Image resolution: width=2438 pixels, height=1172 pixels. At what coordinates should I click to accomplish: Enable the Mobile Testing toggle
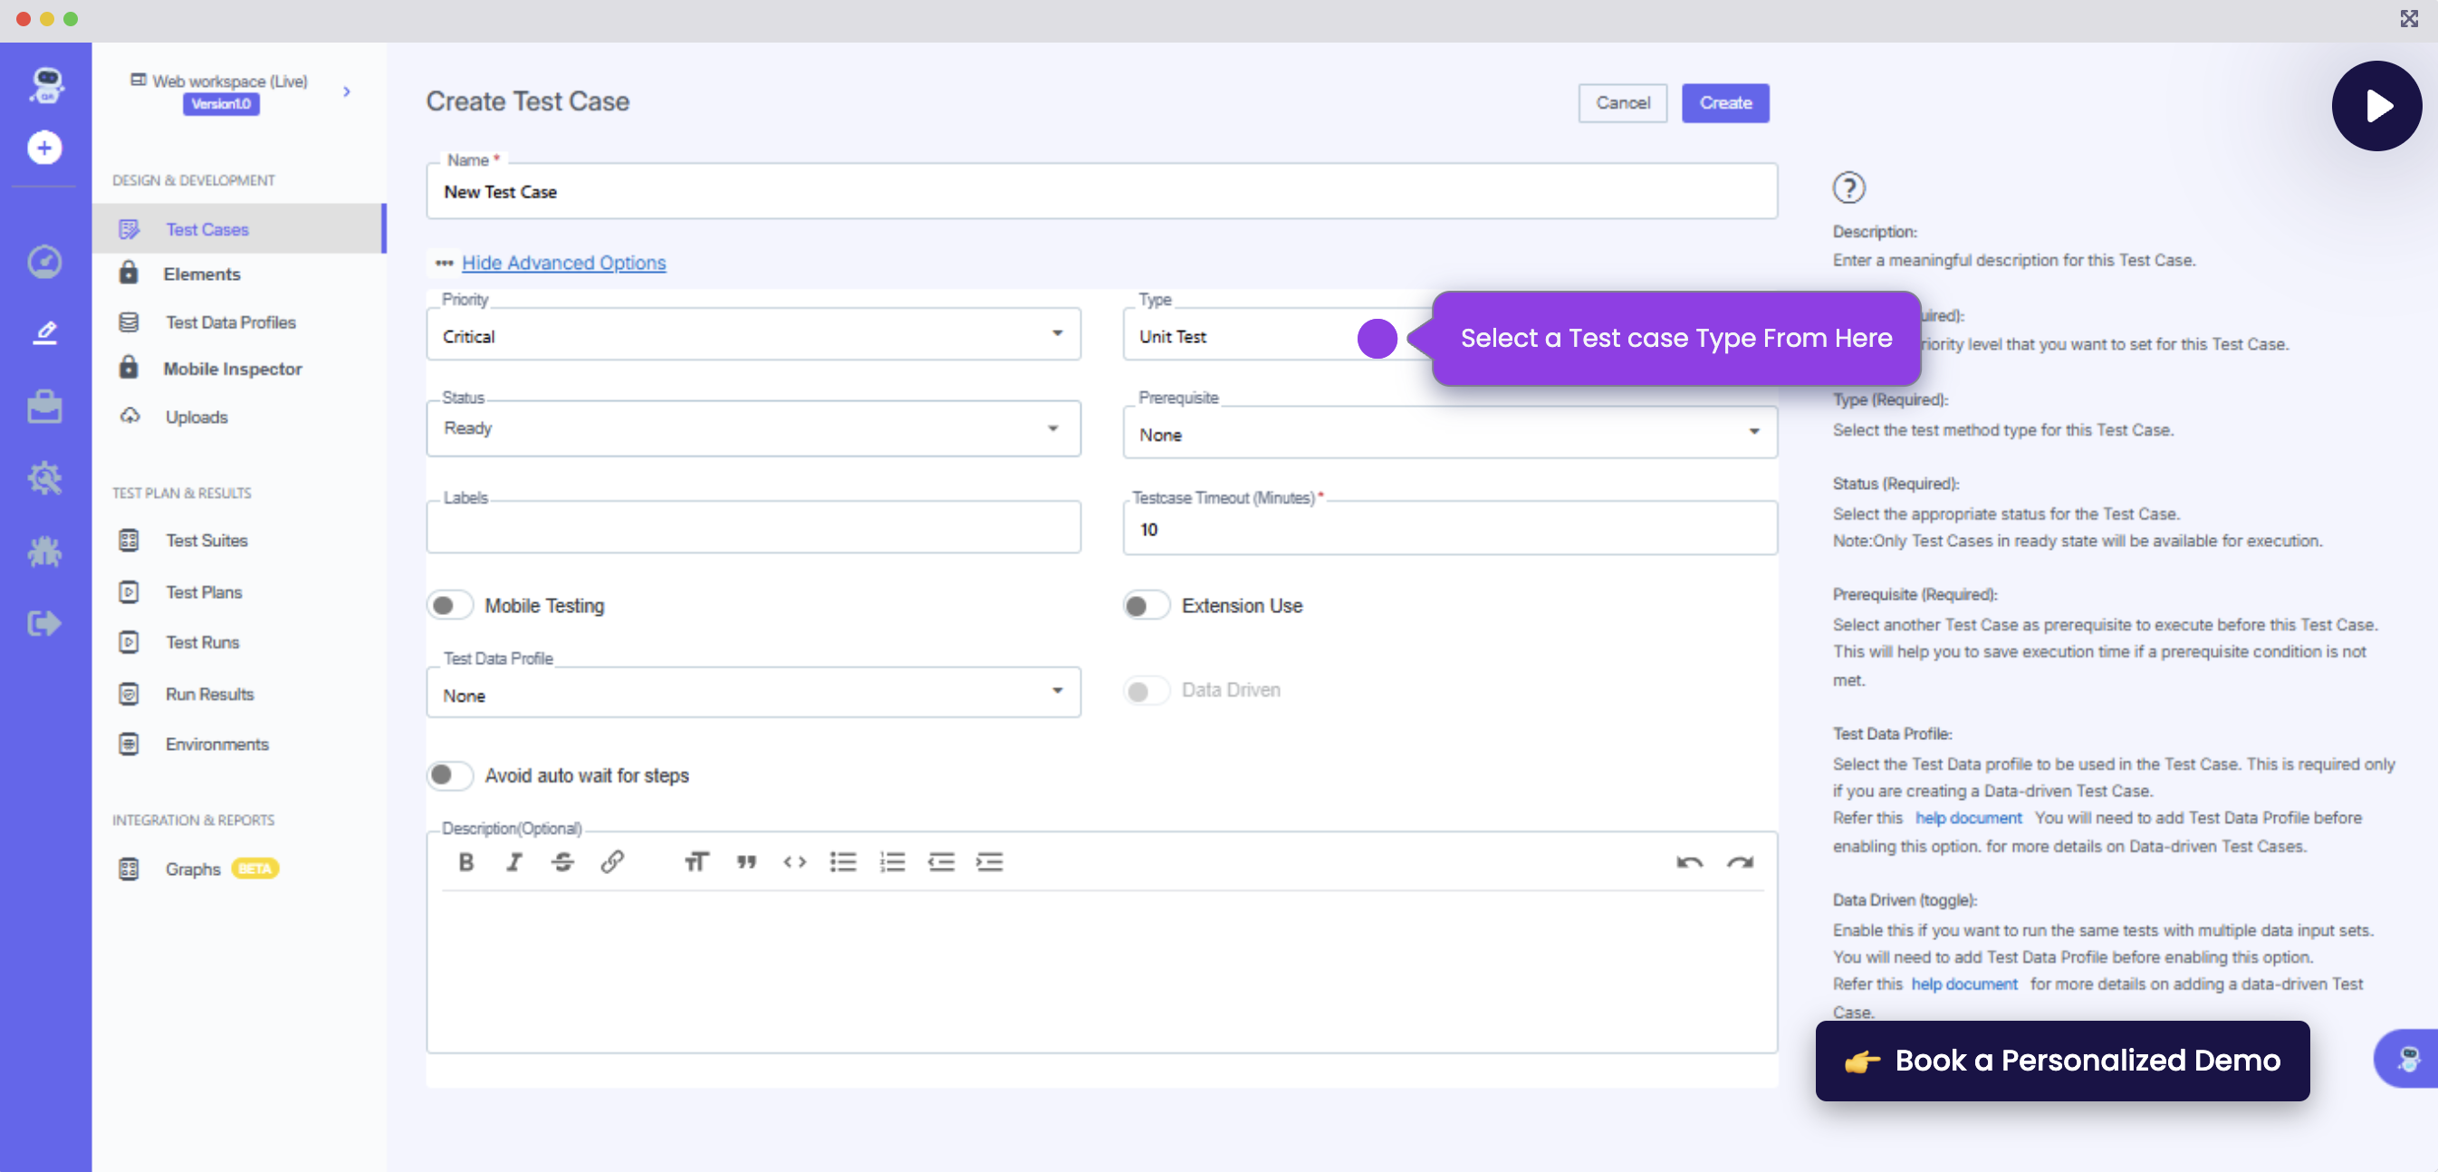pos(449,605)
